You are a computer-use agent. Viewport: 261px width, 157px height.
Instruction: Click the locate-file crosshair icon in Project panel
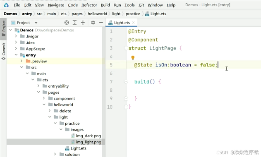click(x=67, y=23)
